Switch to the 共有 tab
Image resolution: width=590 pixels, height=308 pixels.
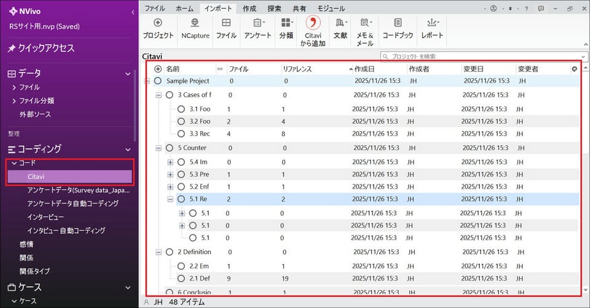299,8
